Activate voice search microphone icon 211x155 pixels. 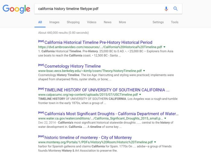click(x=166, y=9)
